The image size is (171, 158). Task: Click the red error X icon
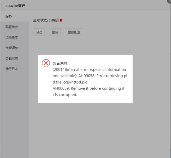click(46, 63)
